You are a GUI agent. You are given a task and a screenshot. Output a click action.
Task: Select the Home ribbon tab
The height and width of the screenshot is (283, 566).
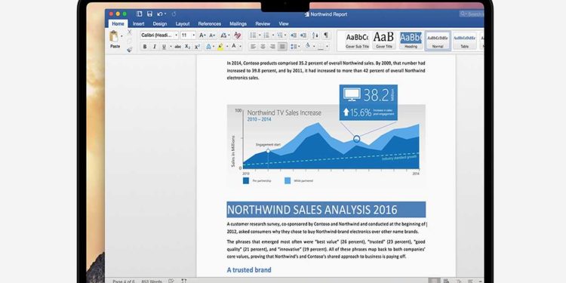click(118, 24)
